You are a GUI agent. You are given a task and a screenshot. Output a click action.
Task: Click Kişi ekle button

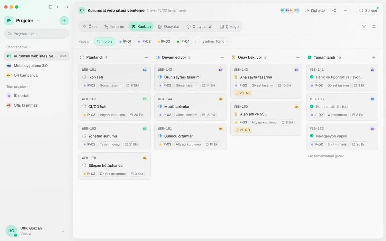(315, 10)
